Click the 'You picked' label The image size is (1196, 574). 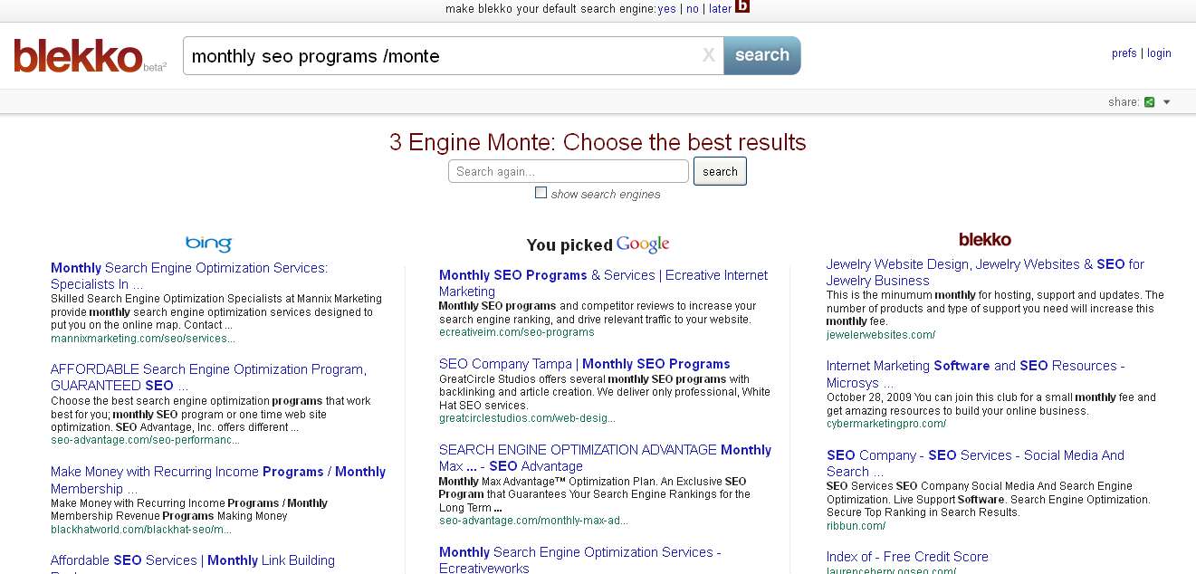(x=569, y=245)
